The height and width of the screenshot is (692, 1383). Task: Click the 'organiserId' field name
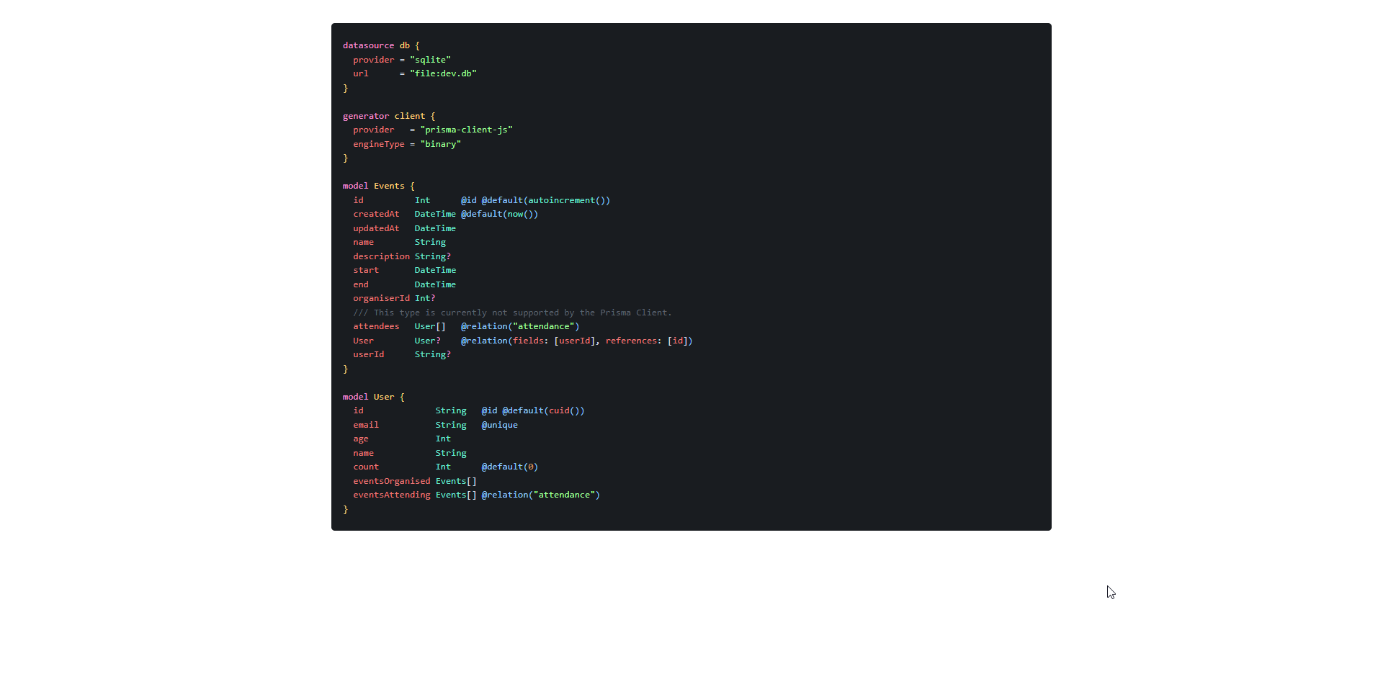click(x=381, y=298)
